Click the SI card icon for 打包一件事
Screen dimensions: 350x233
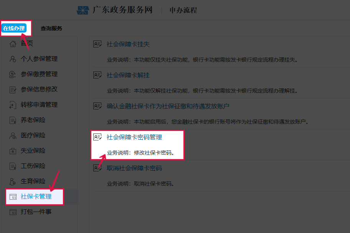click(13, 212)
